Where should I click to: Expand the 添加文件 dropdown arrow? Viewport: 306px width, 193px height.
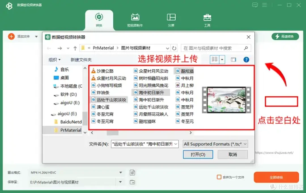(x=36, y=36)
